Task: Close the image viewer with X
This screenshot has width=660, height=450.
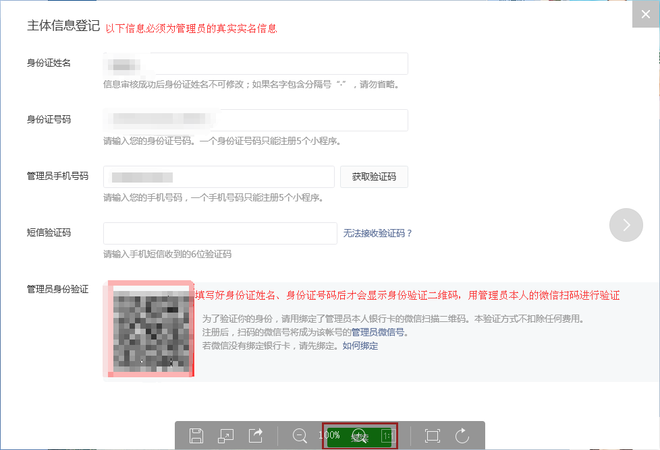Action: (646, 14)
